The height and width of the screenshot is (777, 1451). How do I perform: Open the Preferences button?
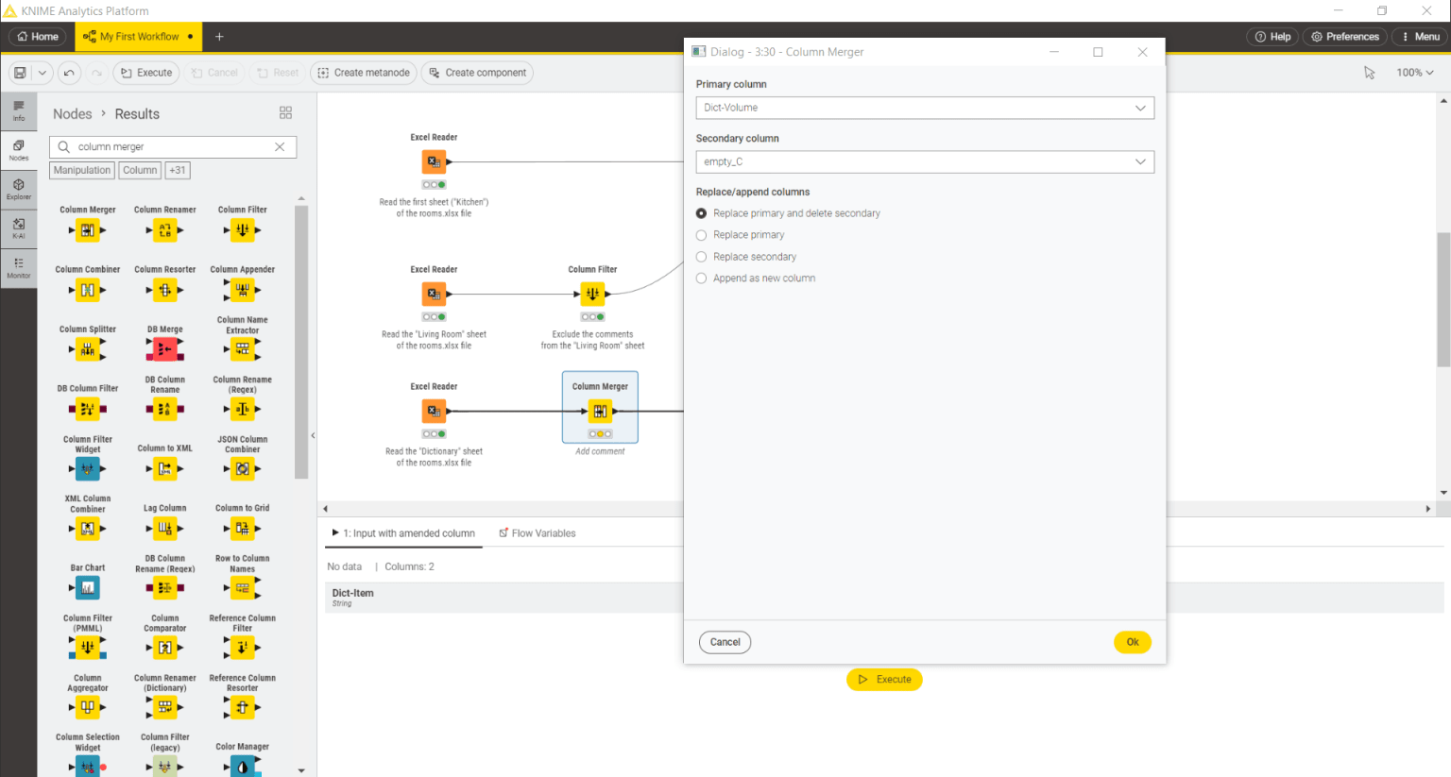(1345, 37)
